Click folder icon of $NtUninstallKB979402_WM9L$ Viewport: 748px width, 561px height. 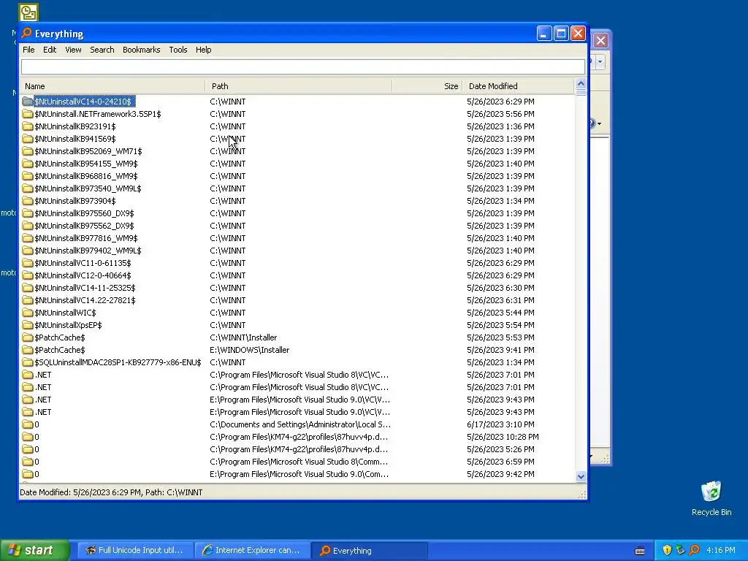[x=28, y=251]
